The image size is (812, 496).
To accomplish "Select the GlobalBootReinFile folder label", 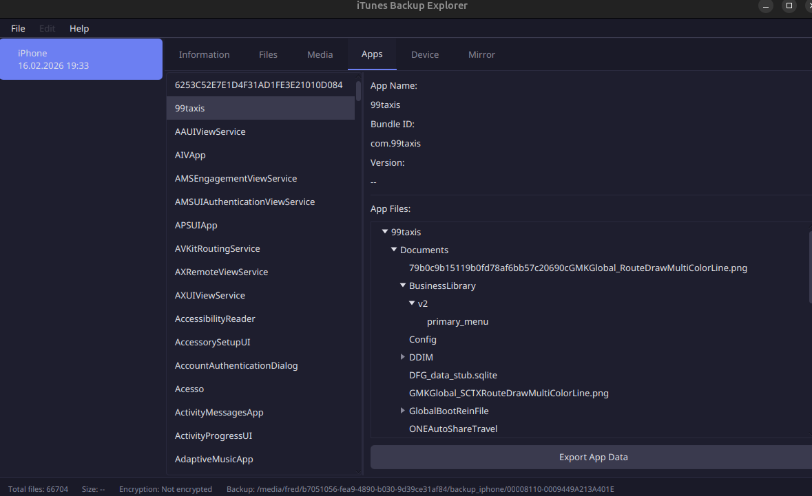I will point(448,411).
